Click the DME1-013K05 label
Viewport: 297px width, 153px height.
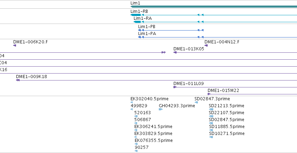pos(189,49)
